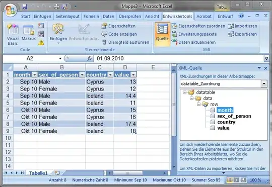Open the name box dropdown
Screen dimensions: 272x187
click(60, 58)
